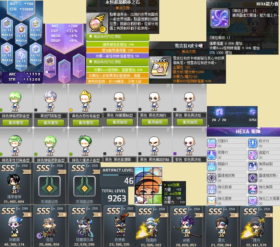Click the TOTAL LEVEL 9263 value
Screen dimensions: 280x247
[117, 198]
